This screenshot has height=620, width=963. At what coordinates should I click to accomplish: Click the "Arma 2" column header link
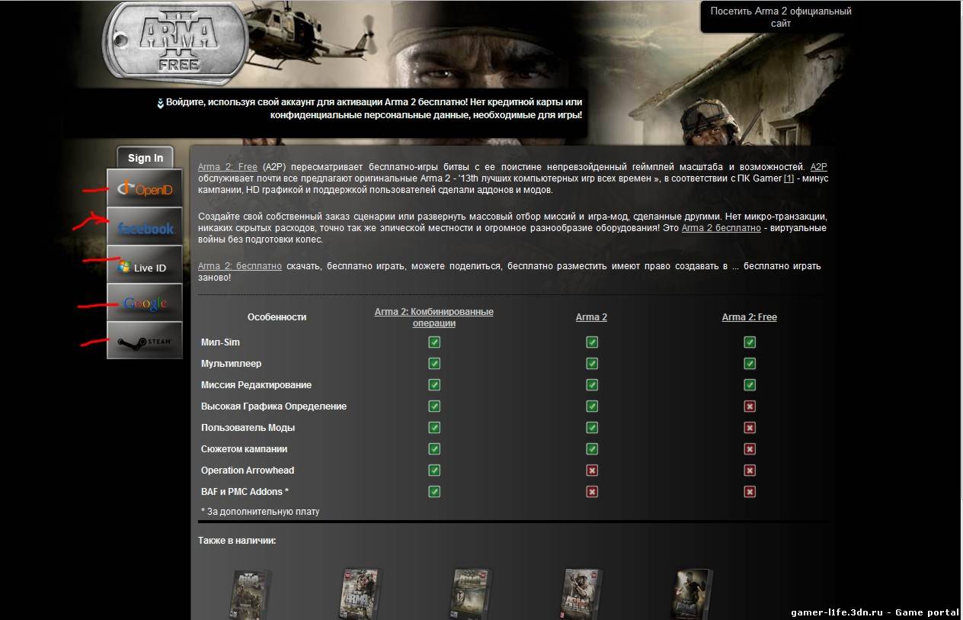pyautogui.click(x=591, y=317)
